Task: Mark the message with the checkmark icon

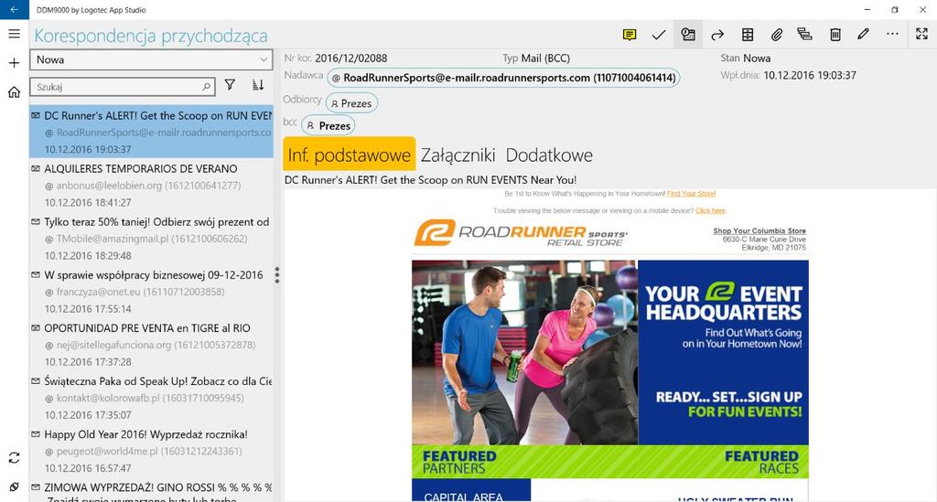Action: [659, 35]
